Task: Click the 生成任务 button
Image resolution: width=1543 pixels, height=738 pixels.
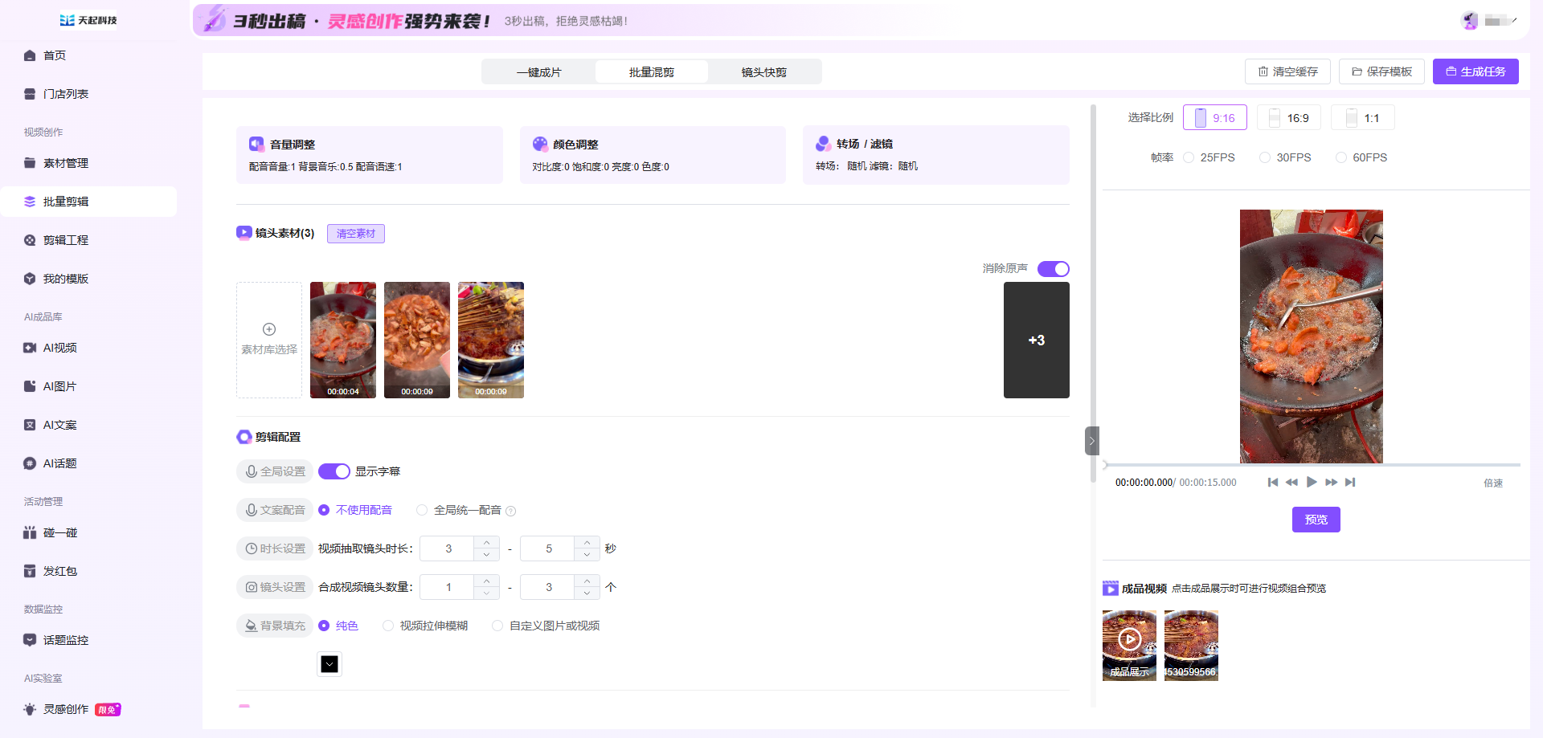Action: coord(1475,71)
